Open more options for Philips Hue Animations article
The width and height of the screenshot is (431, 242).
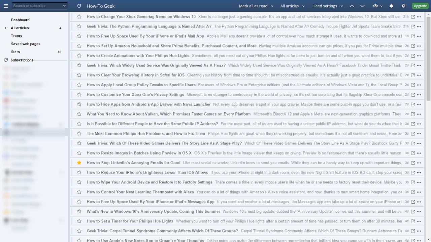point(419,56)
